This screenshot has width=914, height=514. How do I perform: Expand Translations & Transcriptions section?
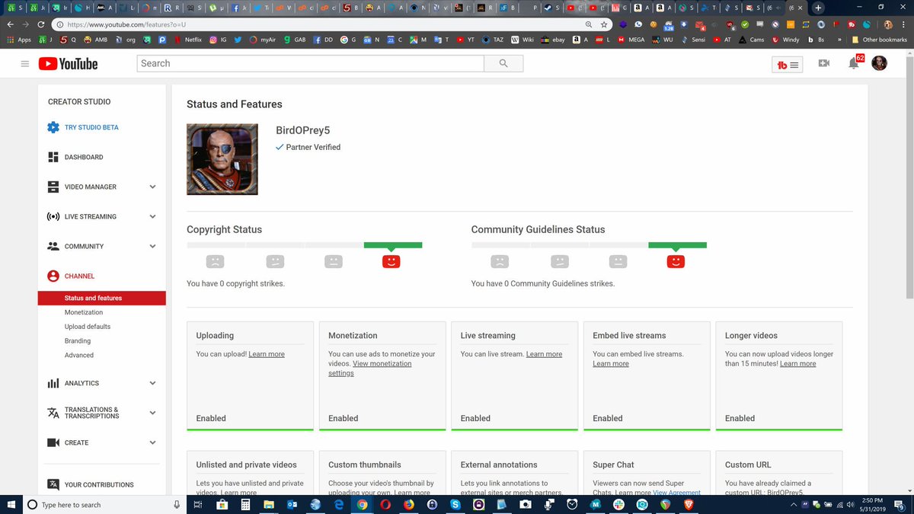click(x=152, y=413)
